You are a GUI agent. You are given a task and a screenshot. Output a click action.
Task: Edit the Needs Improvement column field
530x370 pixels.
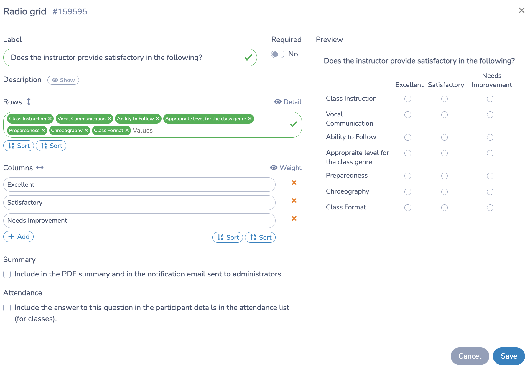pos(139,220)
